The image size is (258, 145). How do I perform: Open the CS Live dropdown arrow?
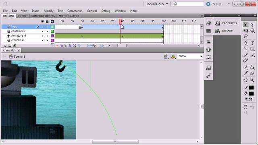(229, 4)
